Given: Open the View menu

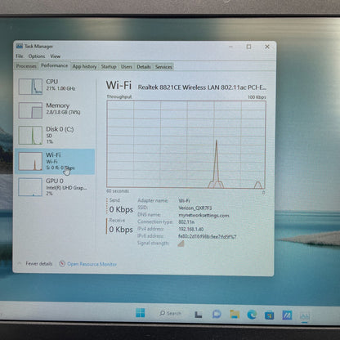Looking at the screenshot, I should [55, 56].
